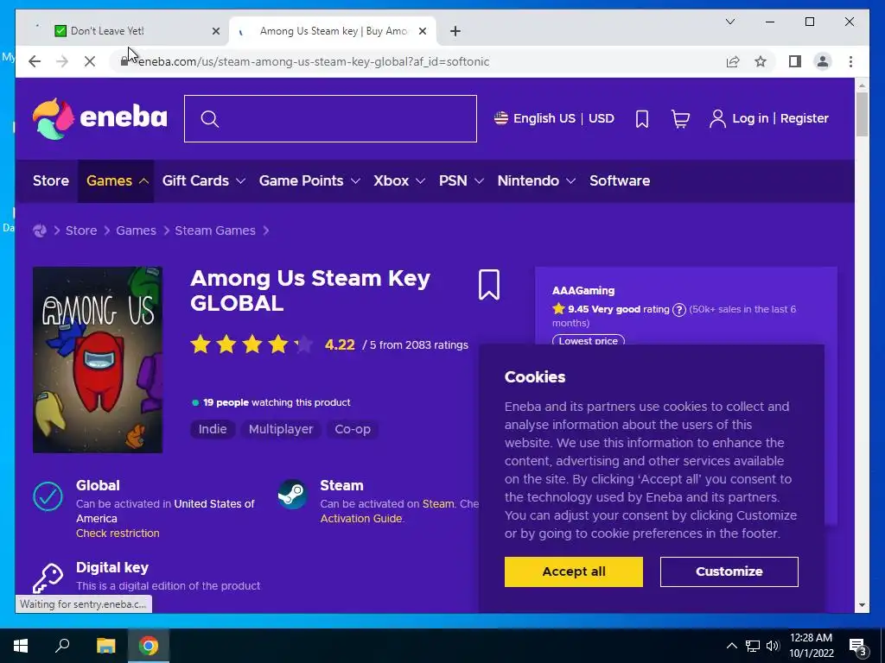Click Chrome icon in taskbar
This screenshot has width=885, height=663.
pos(149,646)
